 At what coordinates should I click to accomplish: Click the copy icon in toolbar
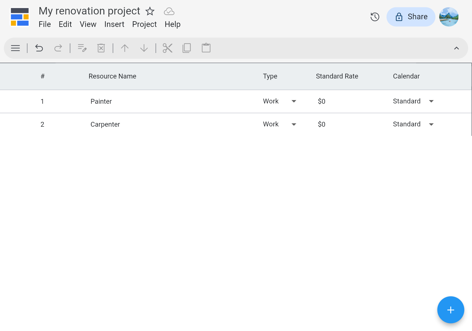click(187, 48)
